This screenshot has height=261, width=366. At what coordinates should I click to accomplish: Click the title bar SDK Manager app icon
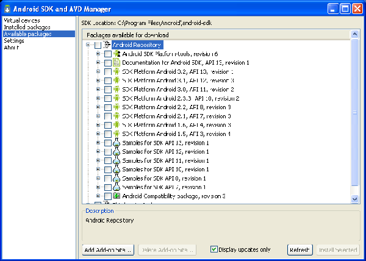click(7, 9)
